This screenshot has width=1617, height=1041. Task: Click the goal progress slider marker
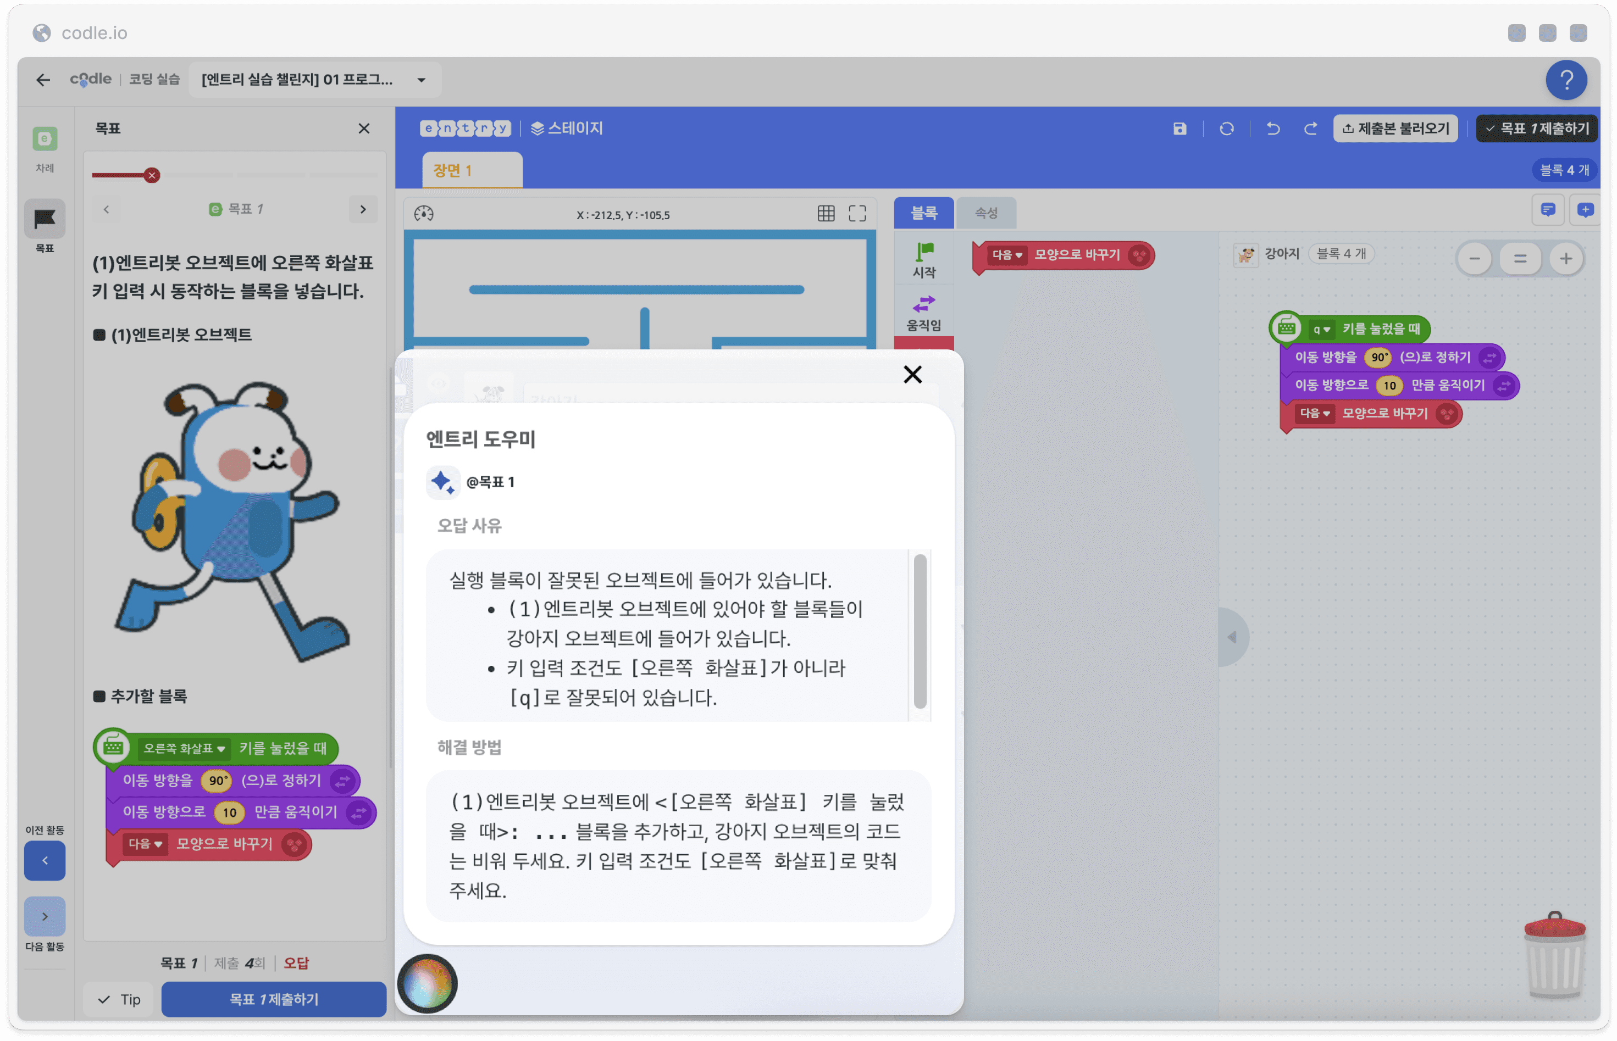pyautogui.click(x=152, y=175)
